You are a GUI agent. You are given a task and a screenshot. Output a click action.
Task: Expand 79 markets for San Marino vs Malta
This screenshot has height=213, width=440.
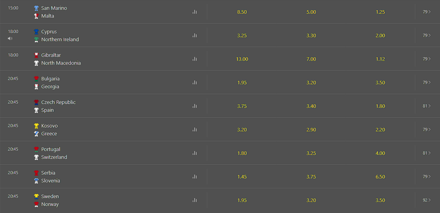pos(426,12)
